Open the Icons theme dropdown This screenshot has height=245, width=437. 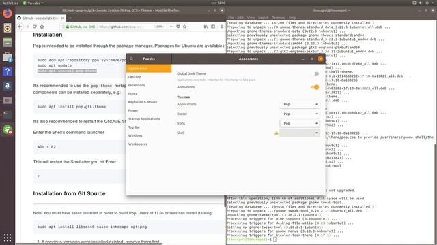tap(300, 123)
